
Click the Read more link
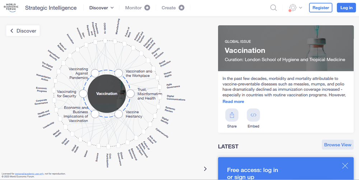(233, 101)
